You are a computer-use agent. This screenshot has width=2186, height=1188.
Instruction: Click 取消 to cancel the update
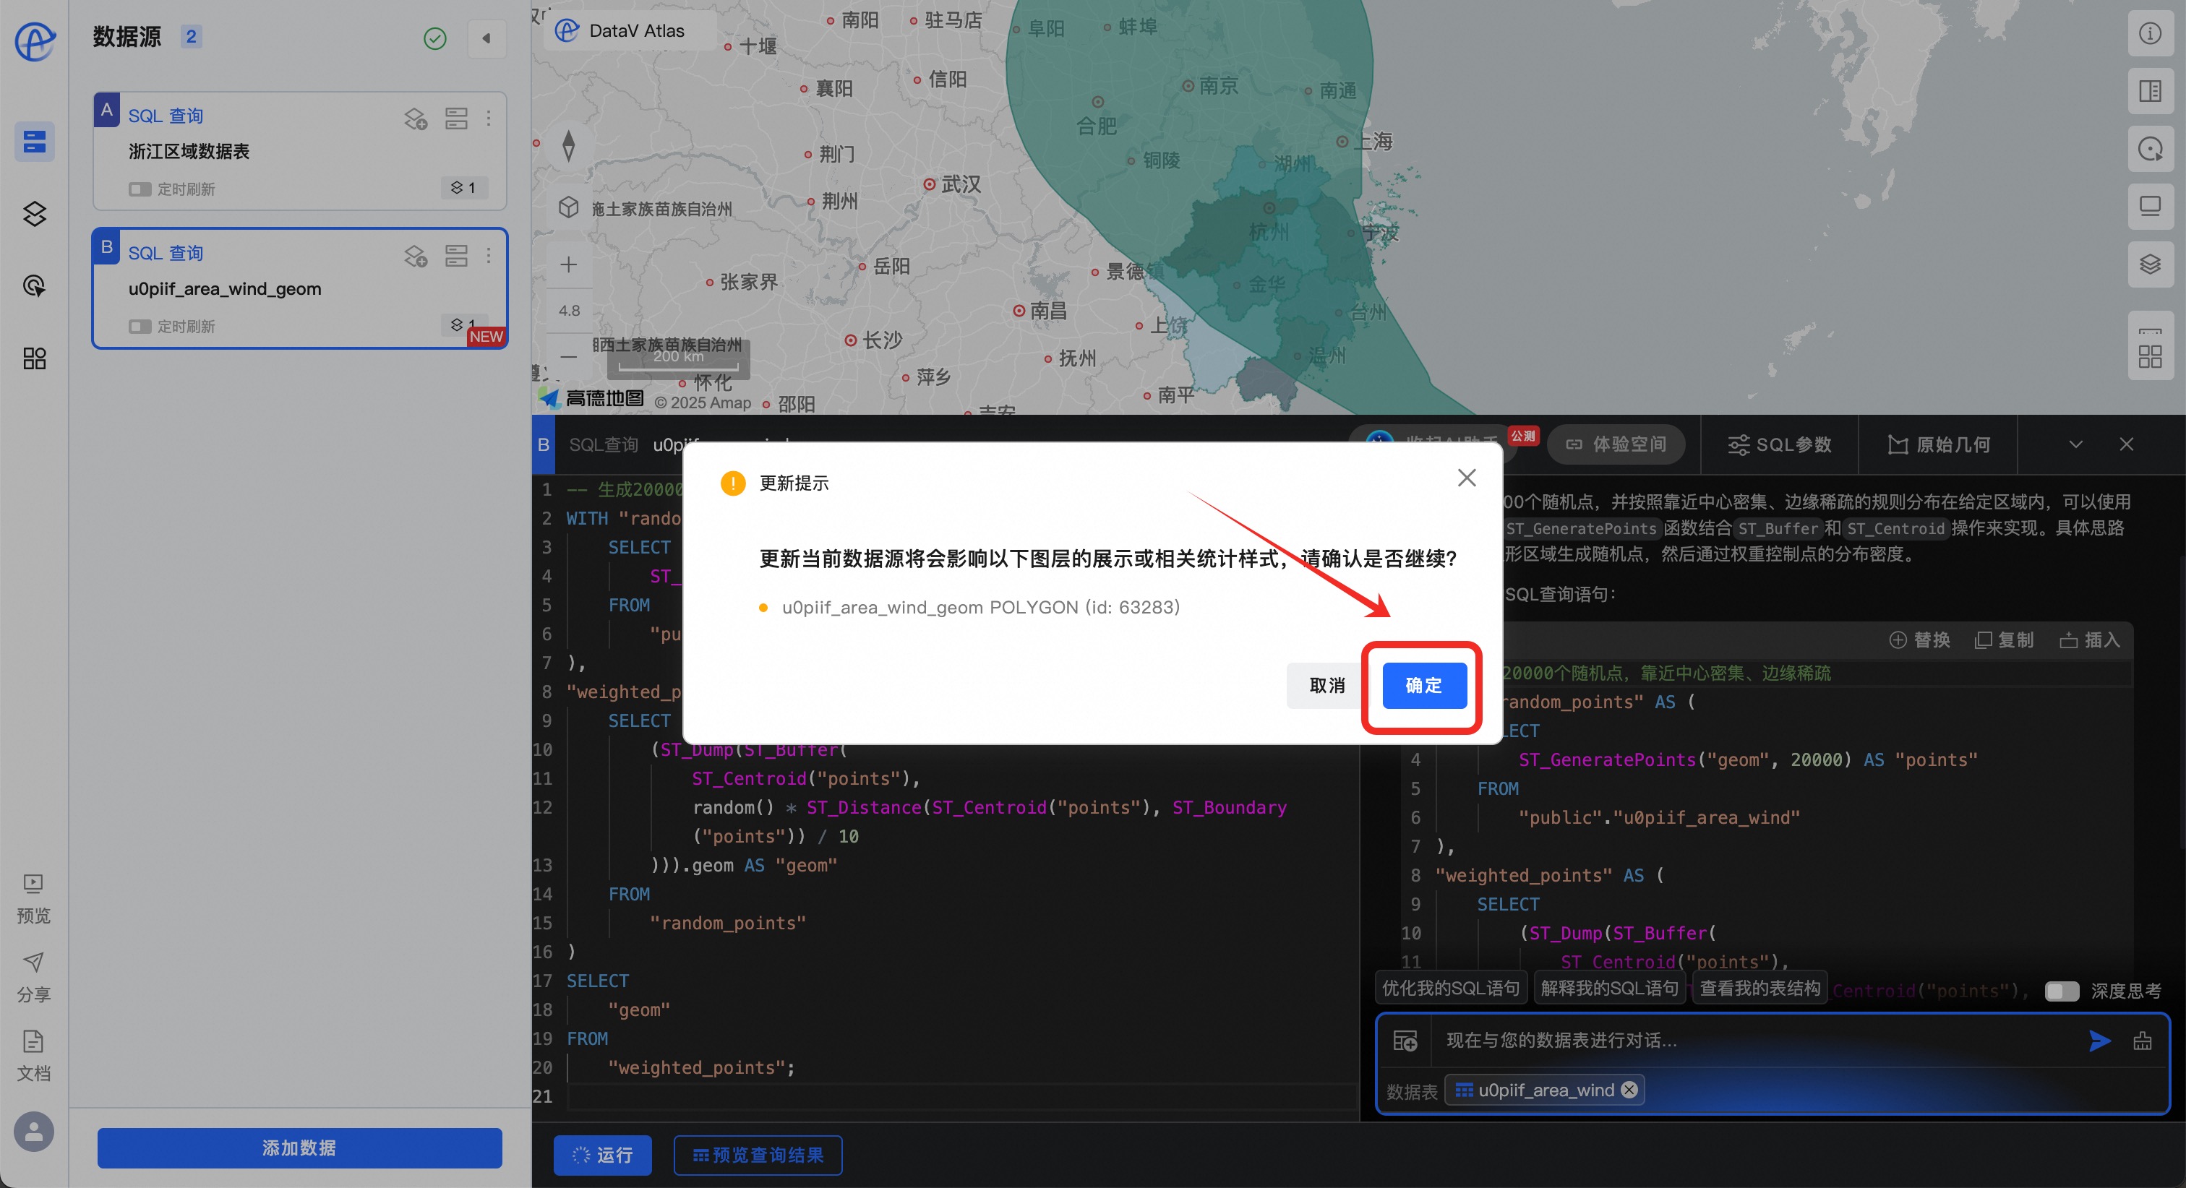pos(1326,686)
